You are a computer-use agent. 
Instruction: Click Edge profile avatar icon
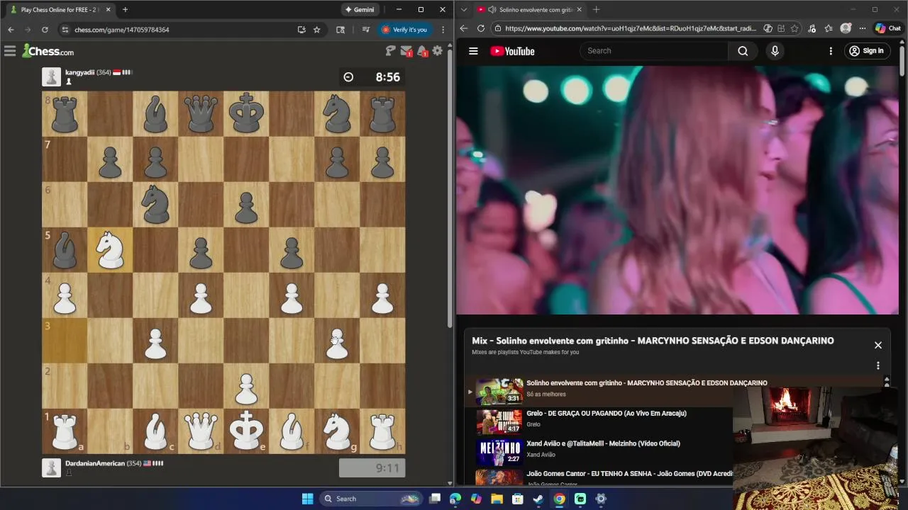pyautogui.click(x=846, y=28)
